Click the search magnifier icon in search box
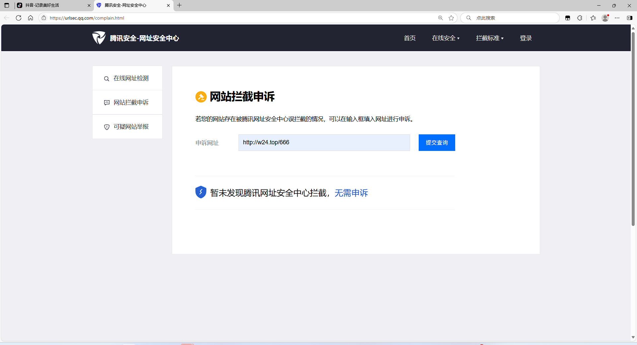Screen dimensions: 637x345 [469, 18]
